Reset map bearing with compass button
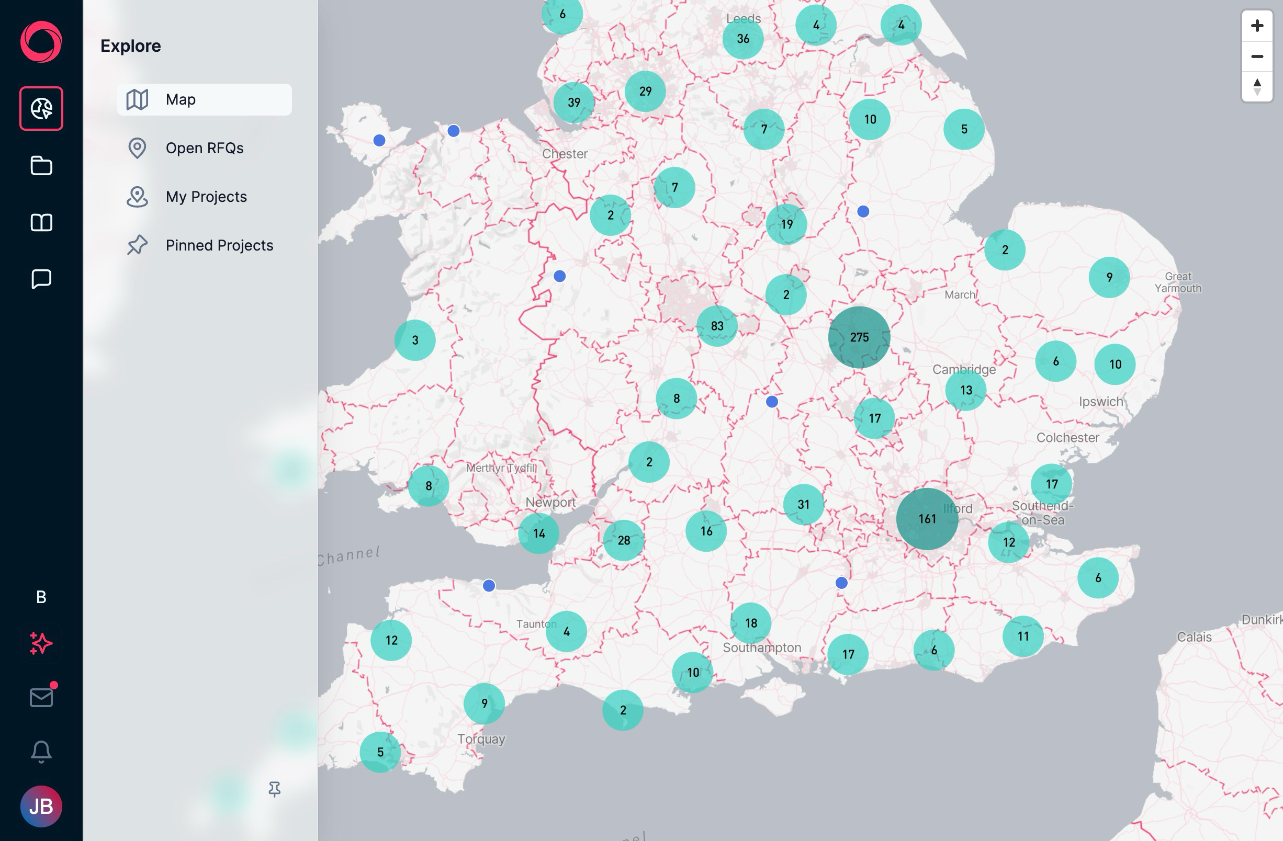The height and width of the screenshot is (841, 1283). 1257,87
